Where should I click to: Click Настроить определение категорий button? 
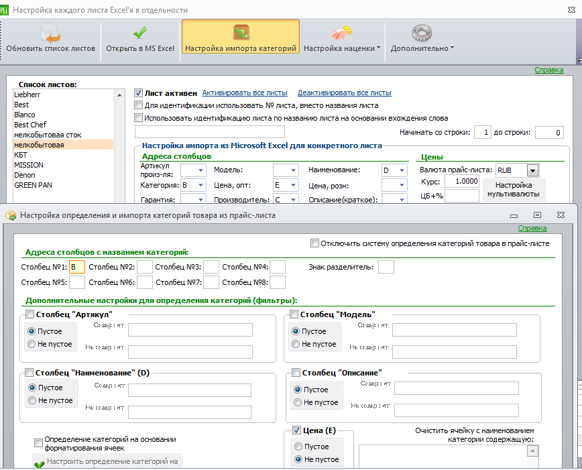click(x=107, y=462)
